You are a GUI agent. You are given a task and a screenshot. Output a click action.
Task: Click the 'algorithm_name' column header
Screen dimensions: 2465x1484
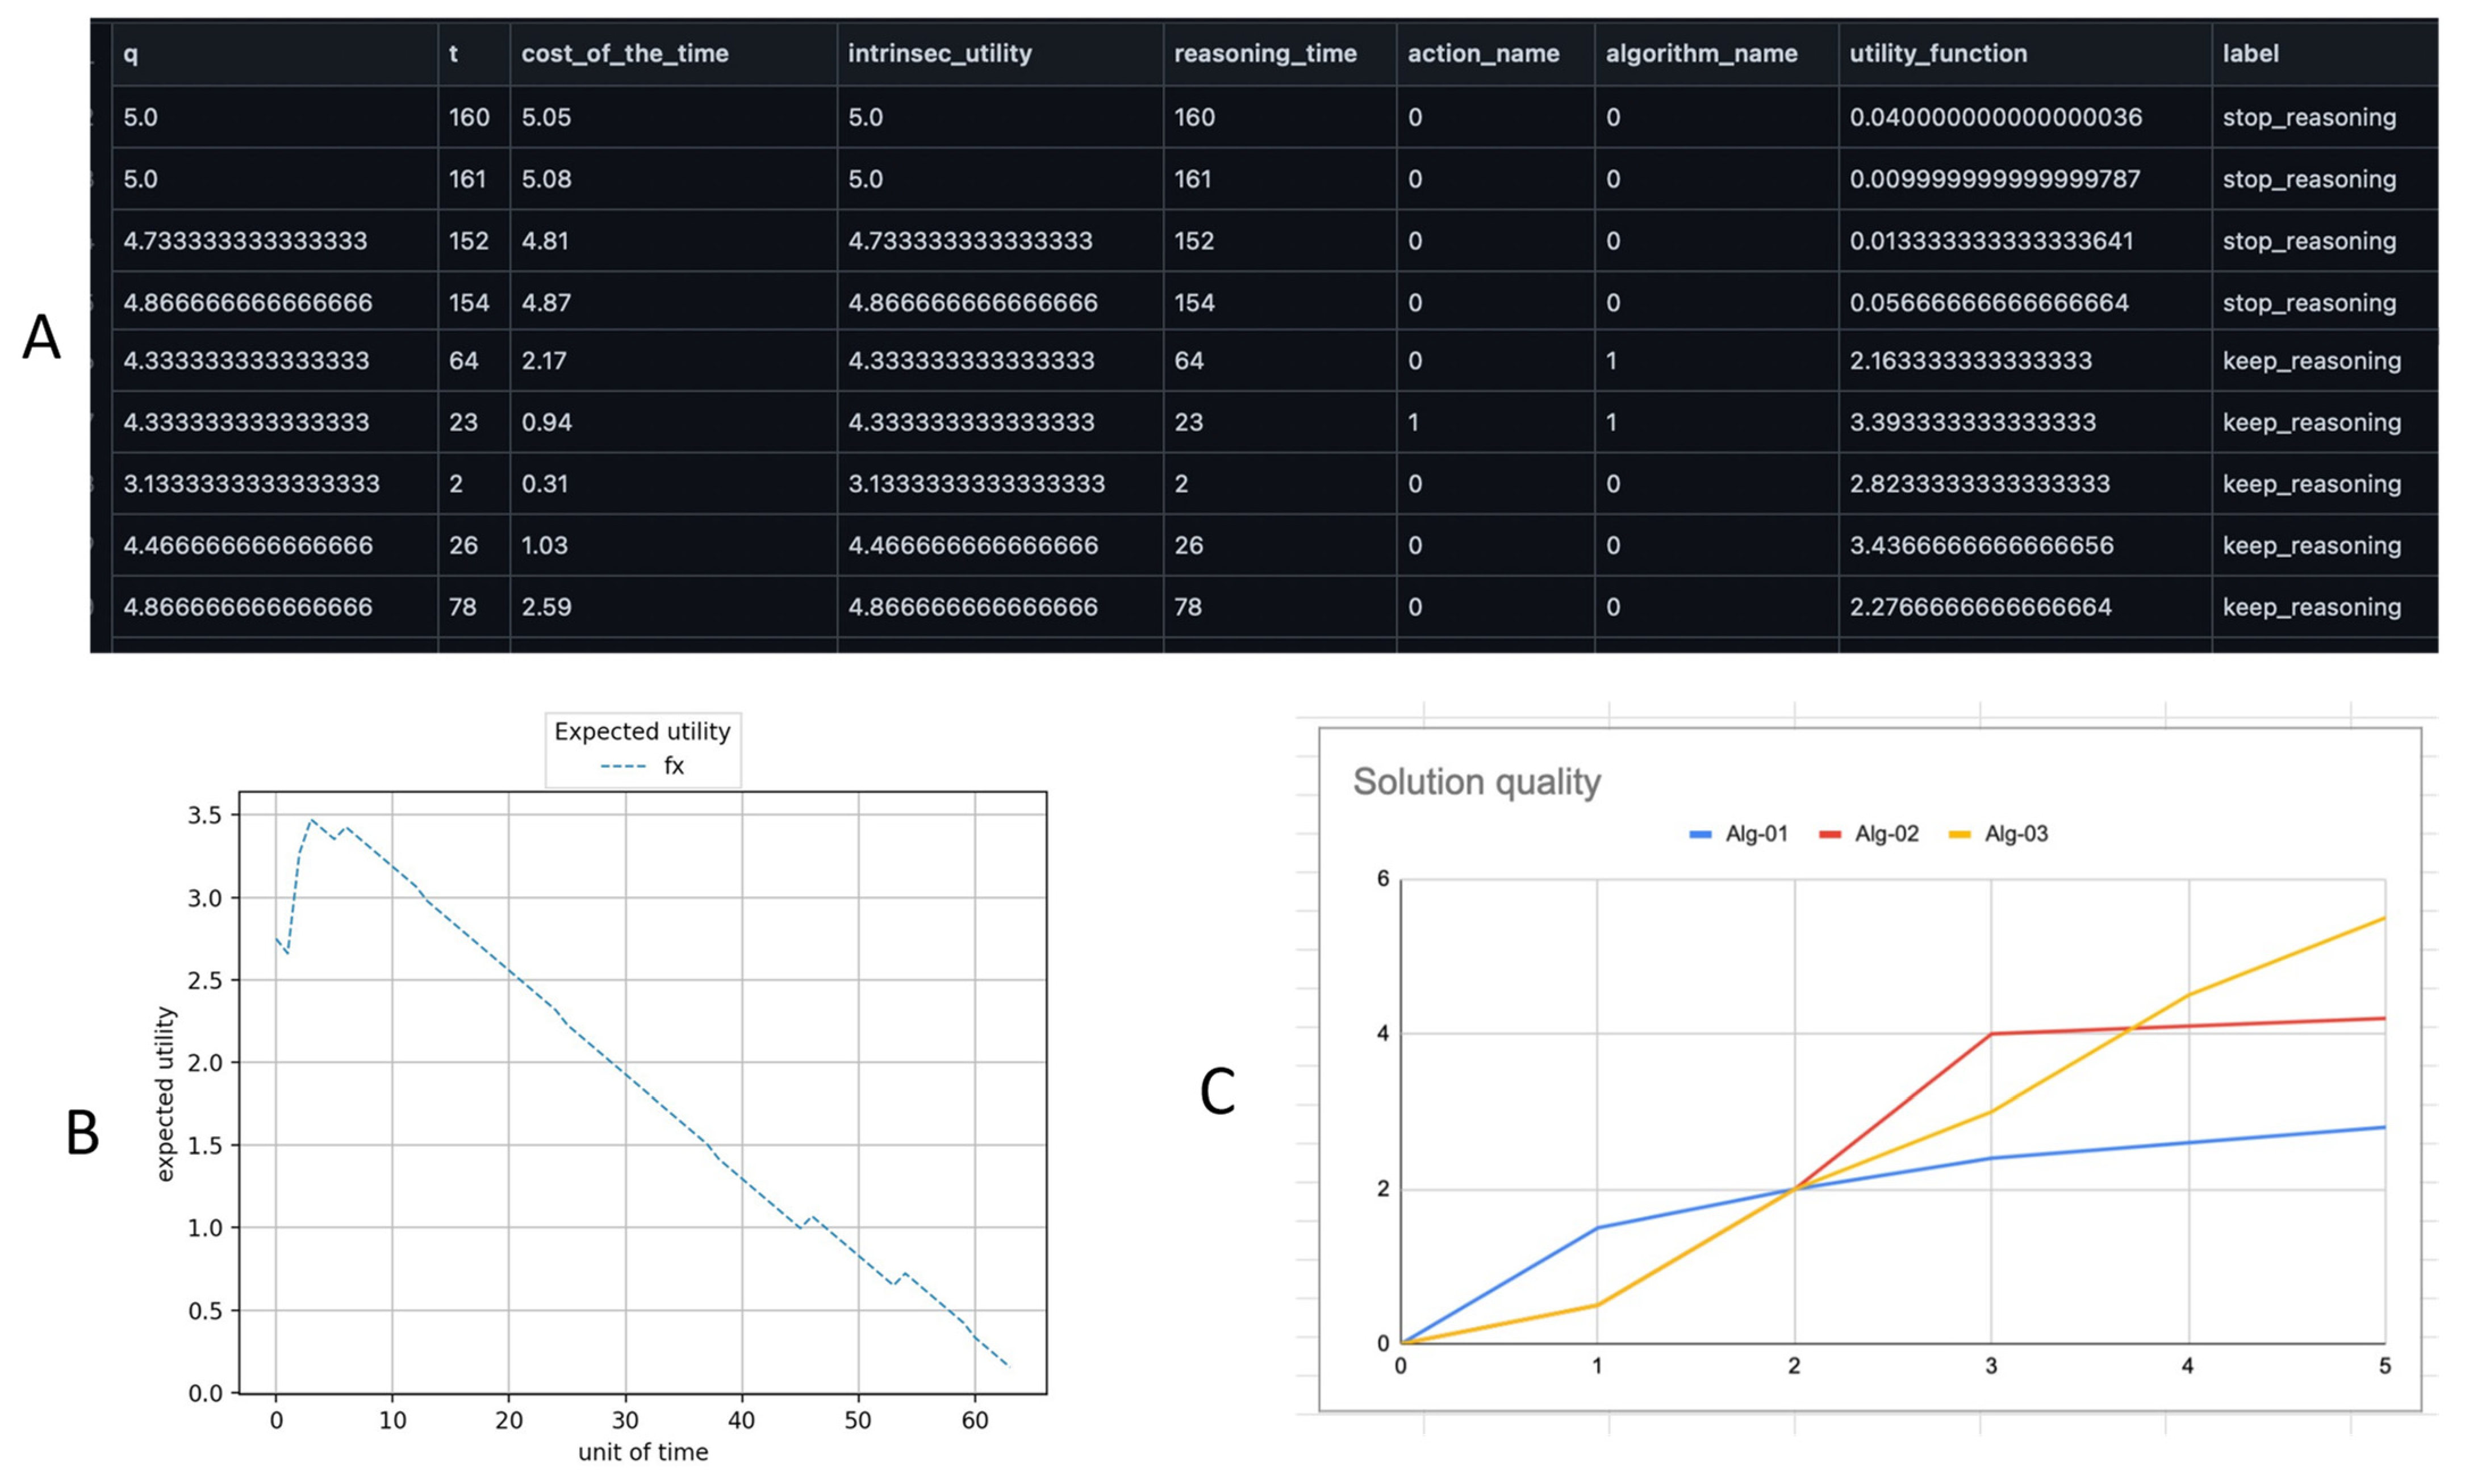1700,53
